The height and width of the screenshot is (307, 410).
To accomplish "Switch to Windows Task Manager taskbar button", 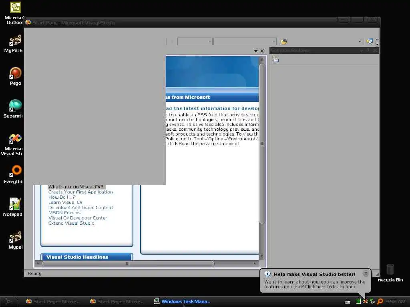I will (x=182, y=301).
